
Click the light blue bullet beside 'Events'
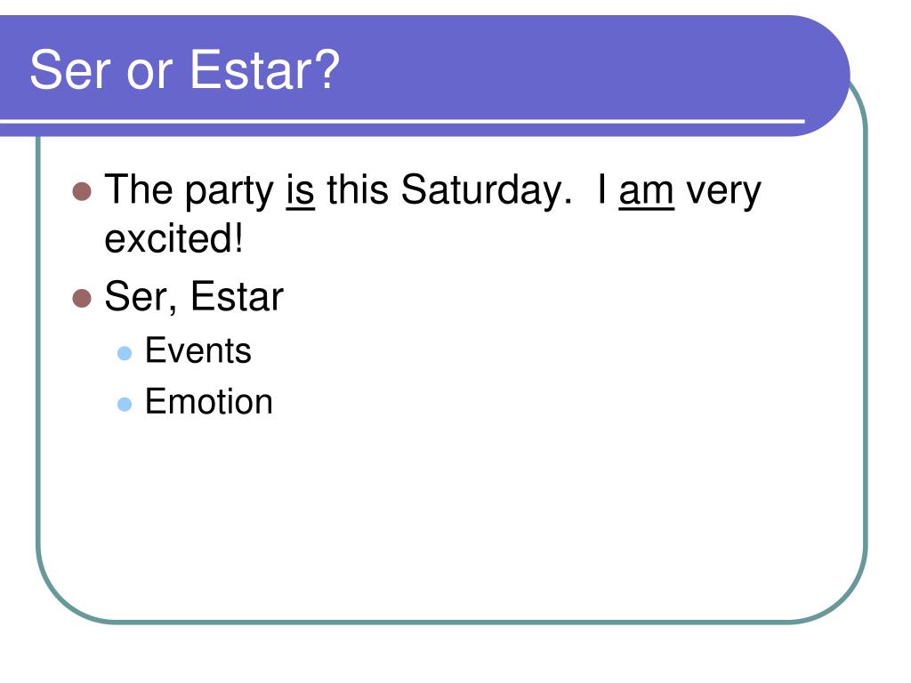(125, 353)
